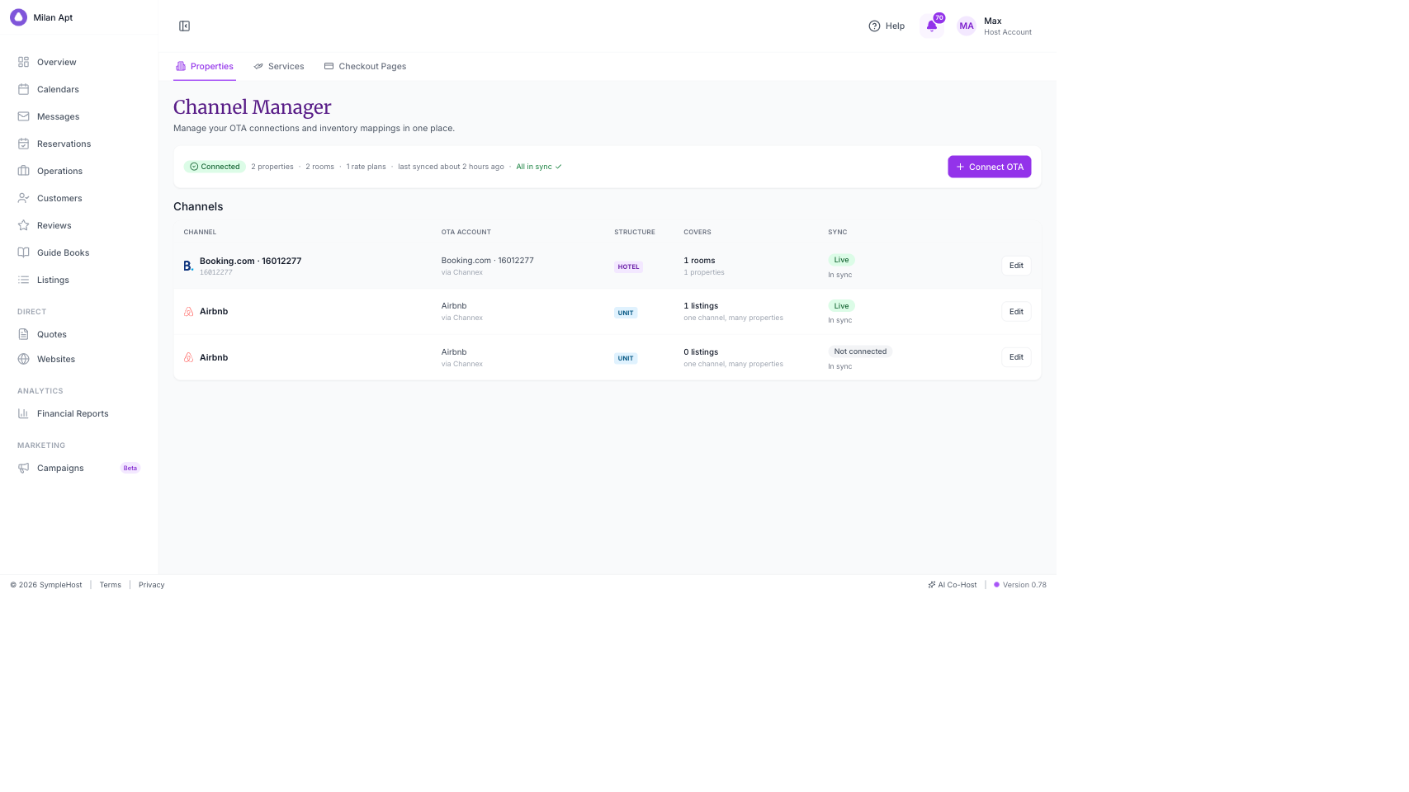1409x792 pixels.
Task: Click the 1 rooms cell for Booking.com
Action: (x=699, y=261)
